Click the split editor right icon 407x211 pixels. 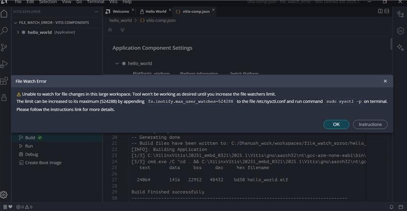(380, 11)
